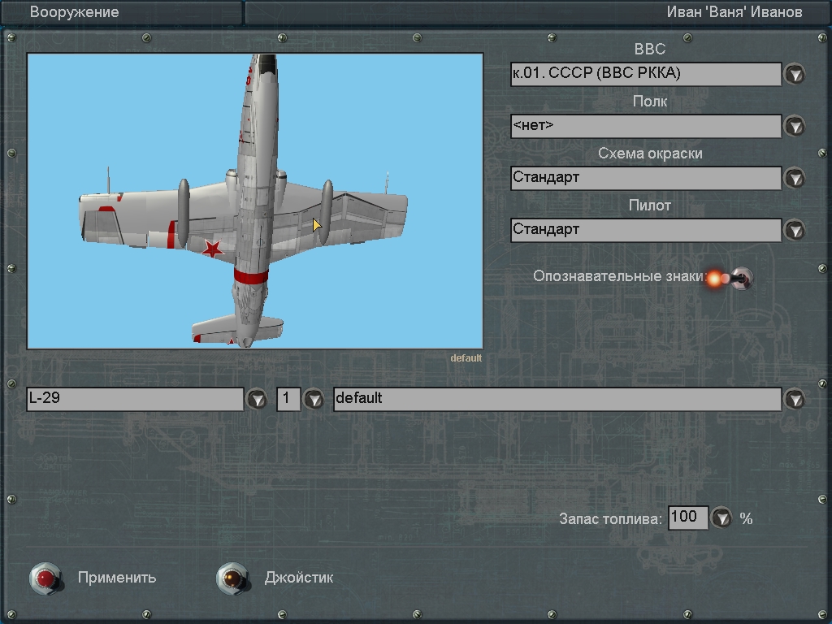832x624 pixels.
Task: Click the Джойстик text label
Action: [x=298, y=578]
